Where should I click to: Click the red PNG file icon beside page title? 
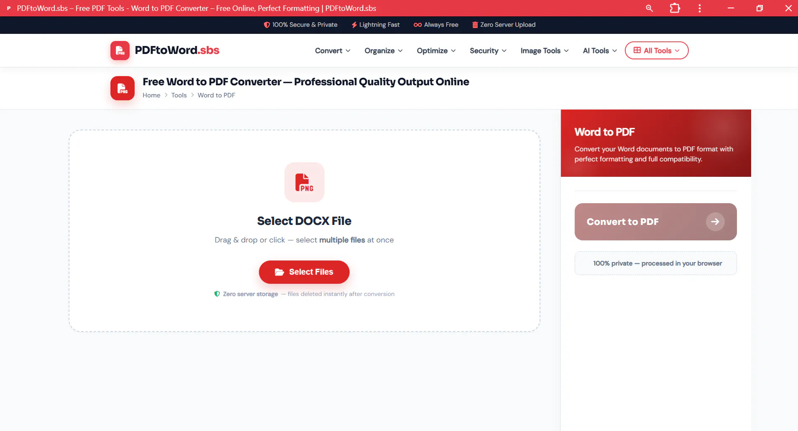122,88
